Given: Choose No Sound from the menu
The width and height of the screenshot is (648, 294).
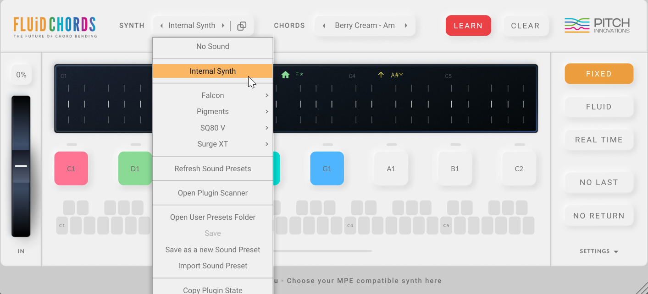Looking at the screenshot, I should coord(213,46).
